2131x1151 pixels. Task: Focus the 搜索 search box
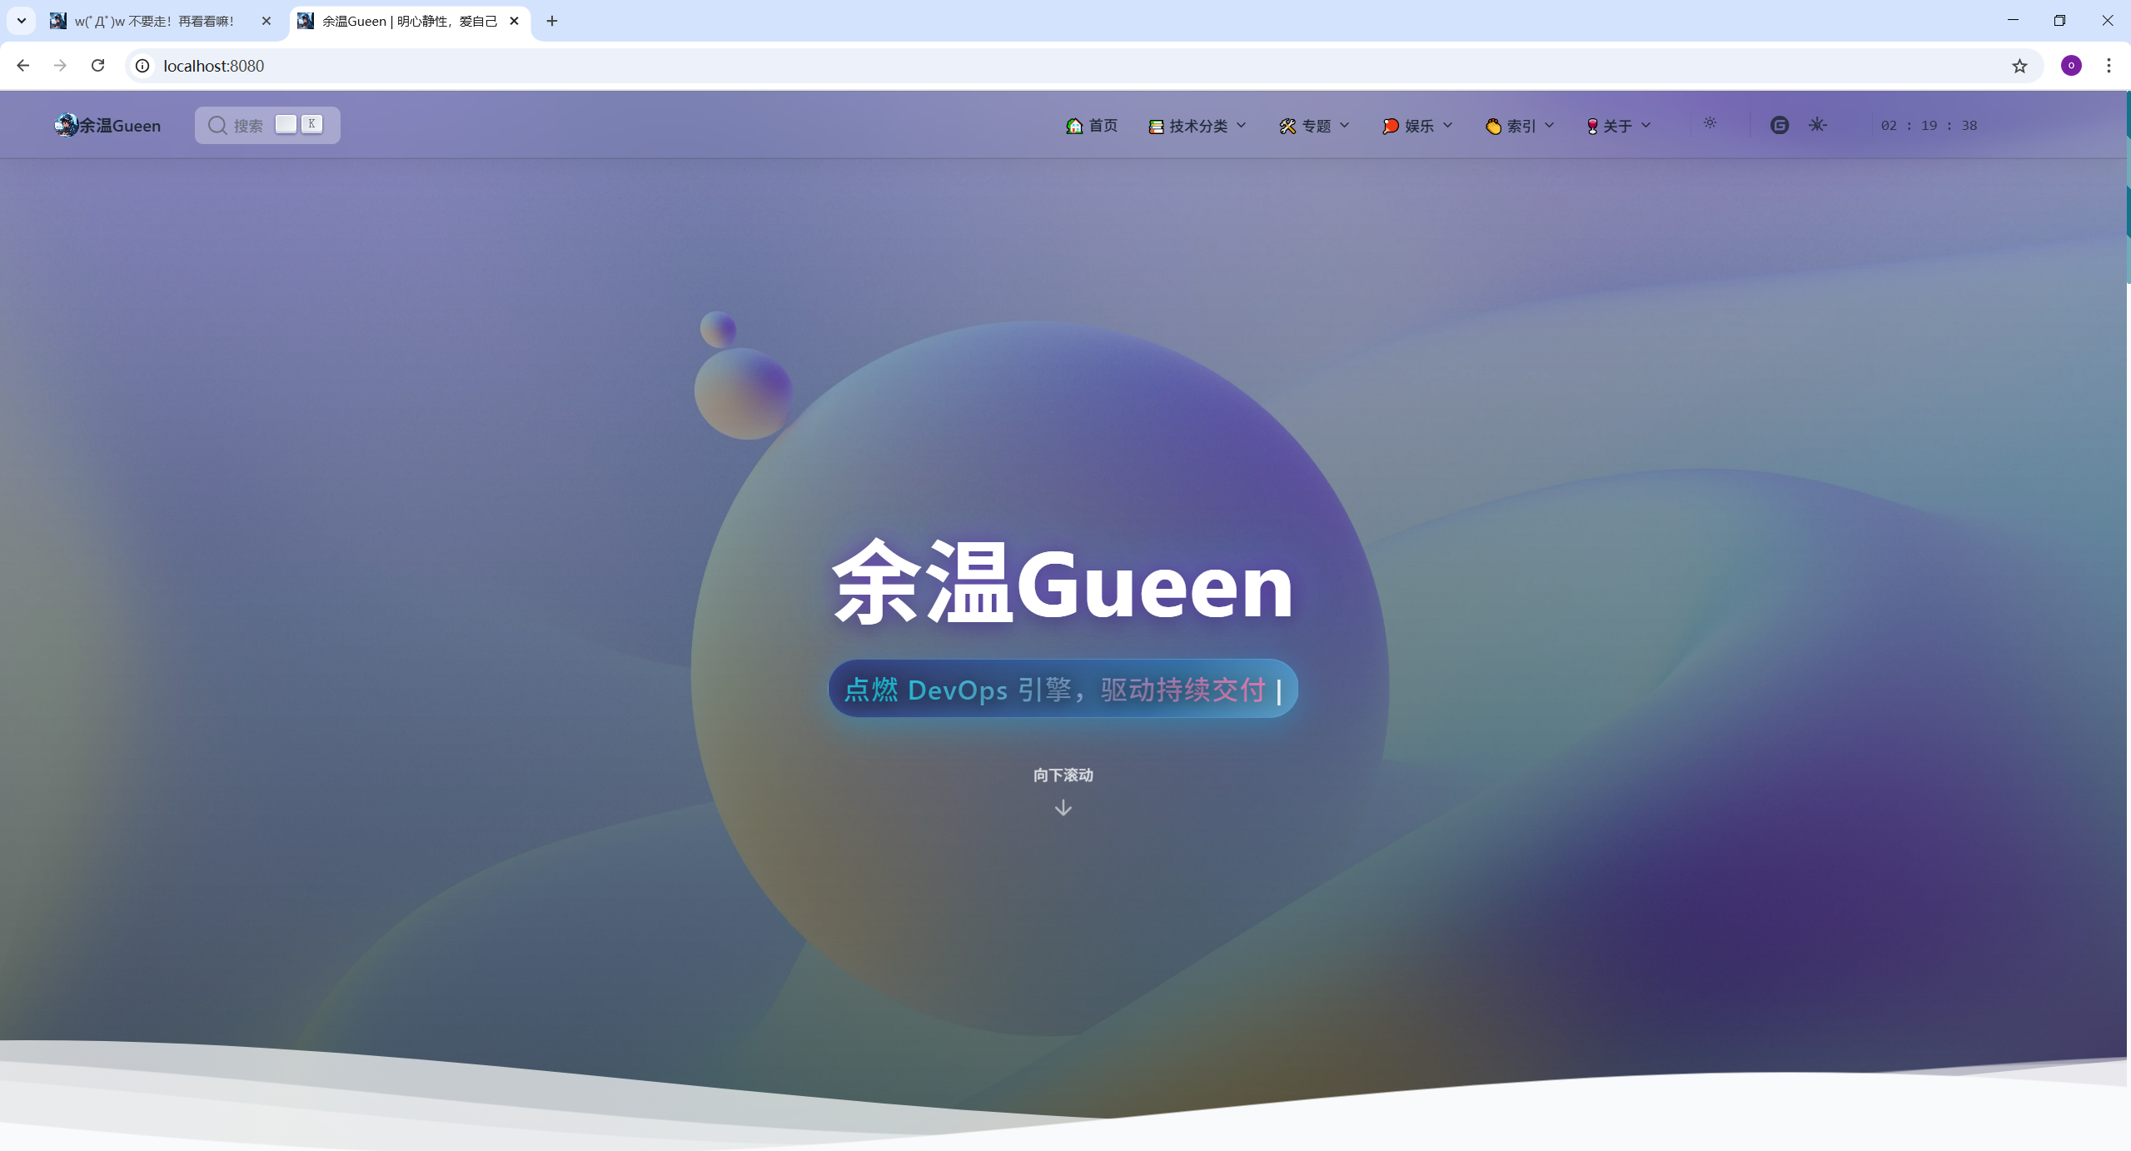(248, 126)
